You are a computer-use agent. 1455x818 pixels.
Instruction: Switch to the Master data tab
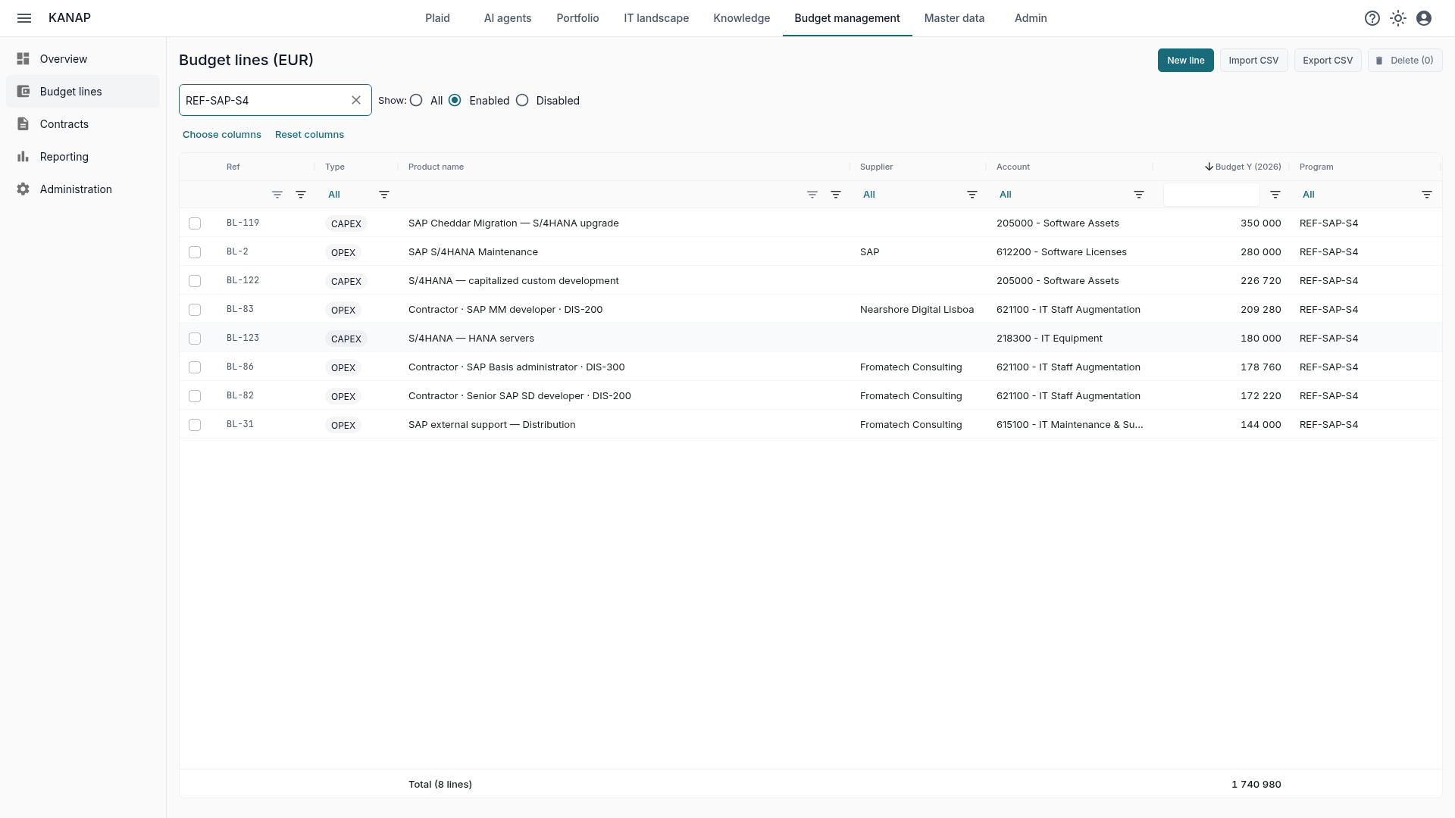tap(954, 18)
